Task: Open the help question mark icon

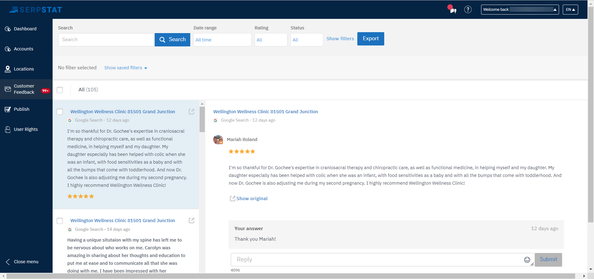Action: 468,10
